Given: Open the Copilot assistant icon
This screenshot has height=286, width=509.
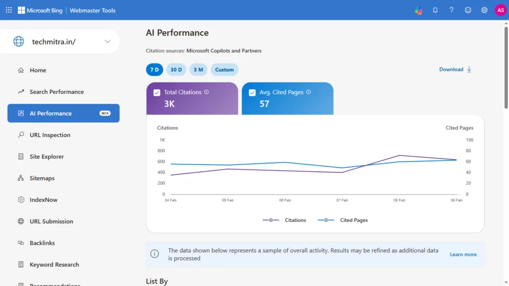Looking at the screenshot, I should (x=418, y=10).
